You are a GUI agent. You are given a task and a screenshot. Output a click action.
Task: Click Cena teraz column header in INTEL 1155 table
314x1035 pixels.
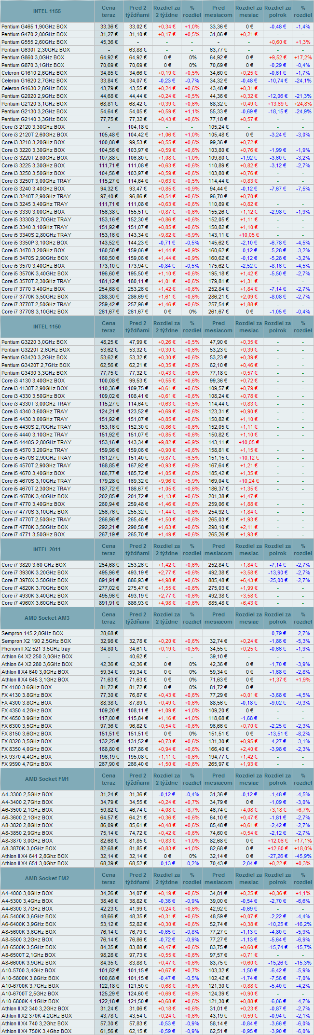pos(109,11)
